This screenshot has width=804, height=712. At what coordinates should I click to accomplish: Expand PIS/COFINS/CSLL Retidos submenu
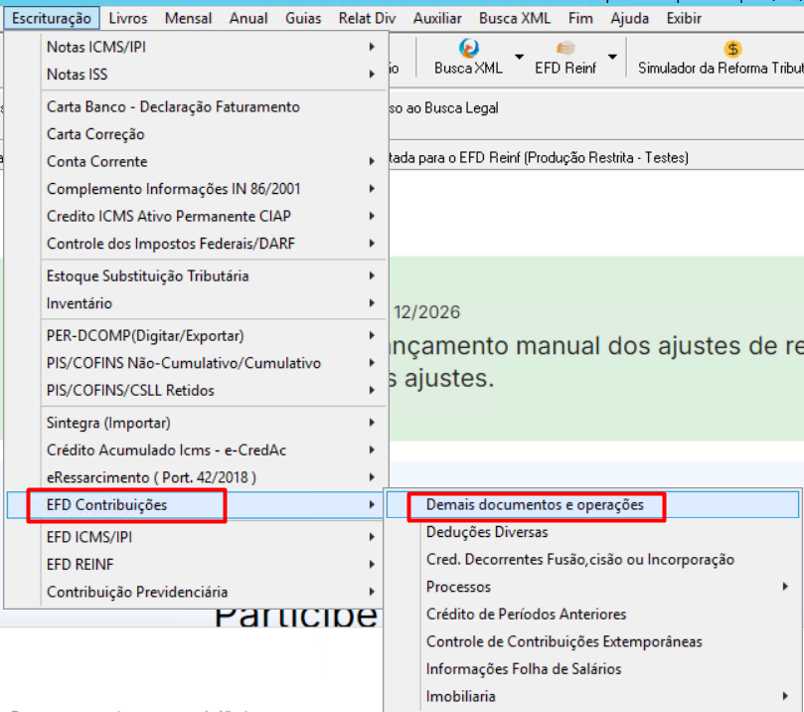(195, 391)
